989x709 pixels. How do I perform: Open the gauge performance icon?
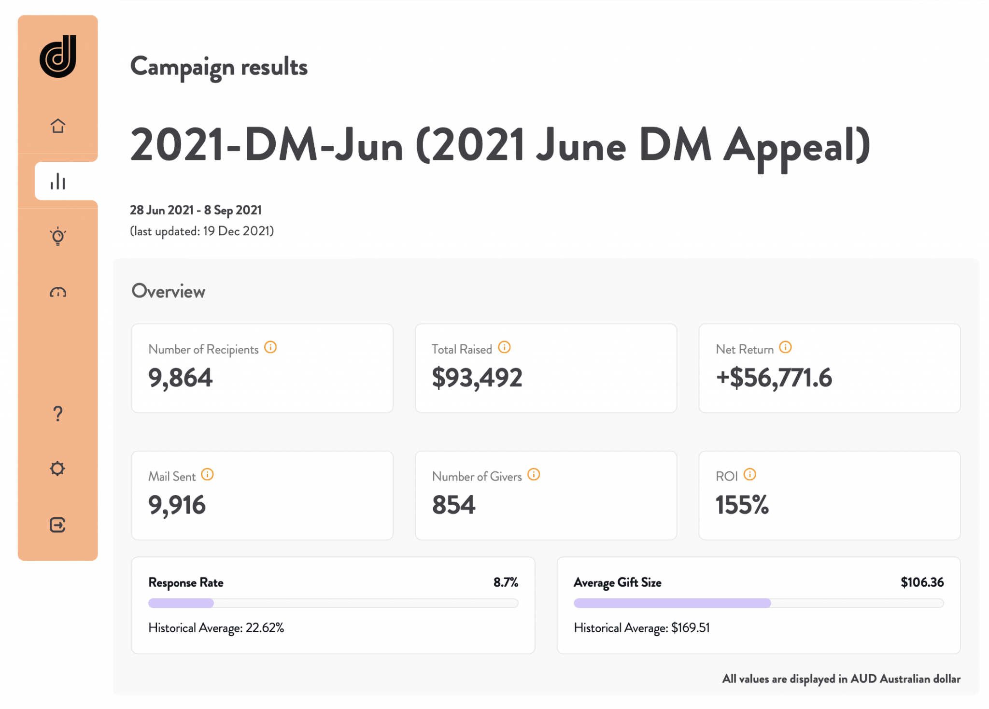tap(58, 292)
